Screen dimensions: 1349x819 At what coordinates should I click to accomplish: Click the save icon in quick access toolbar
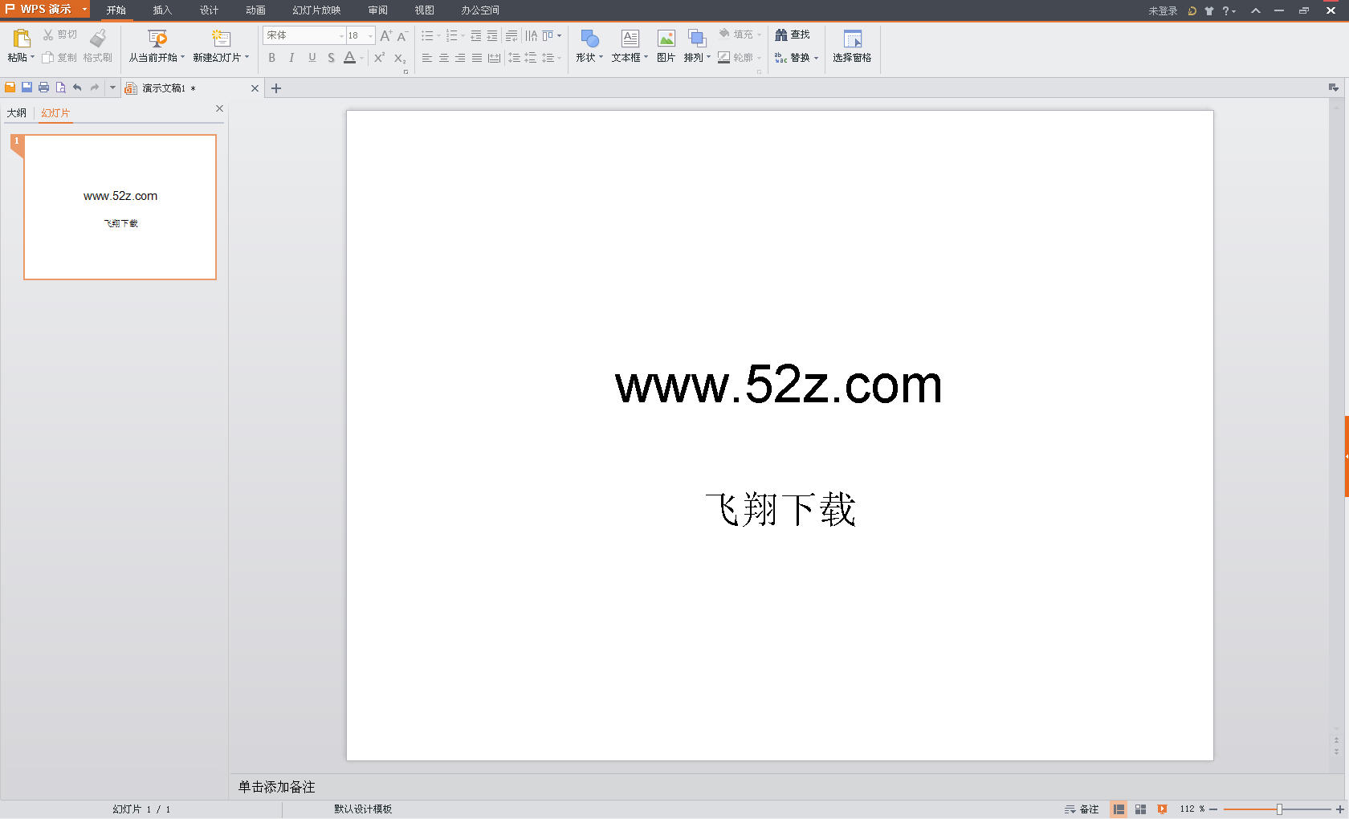click(x=26, y=88)
